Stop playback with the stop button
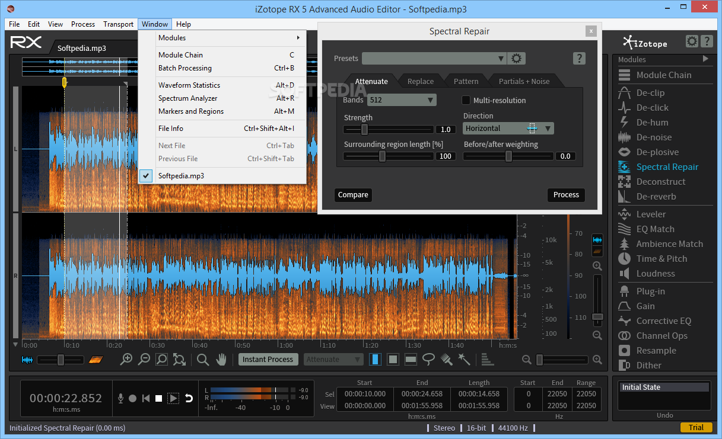 (158, 399)
